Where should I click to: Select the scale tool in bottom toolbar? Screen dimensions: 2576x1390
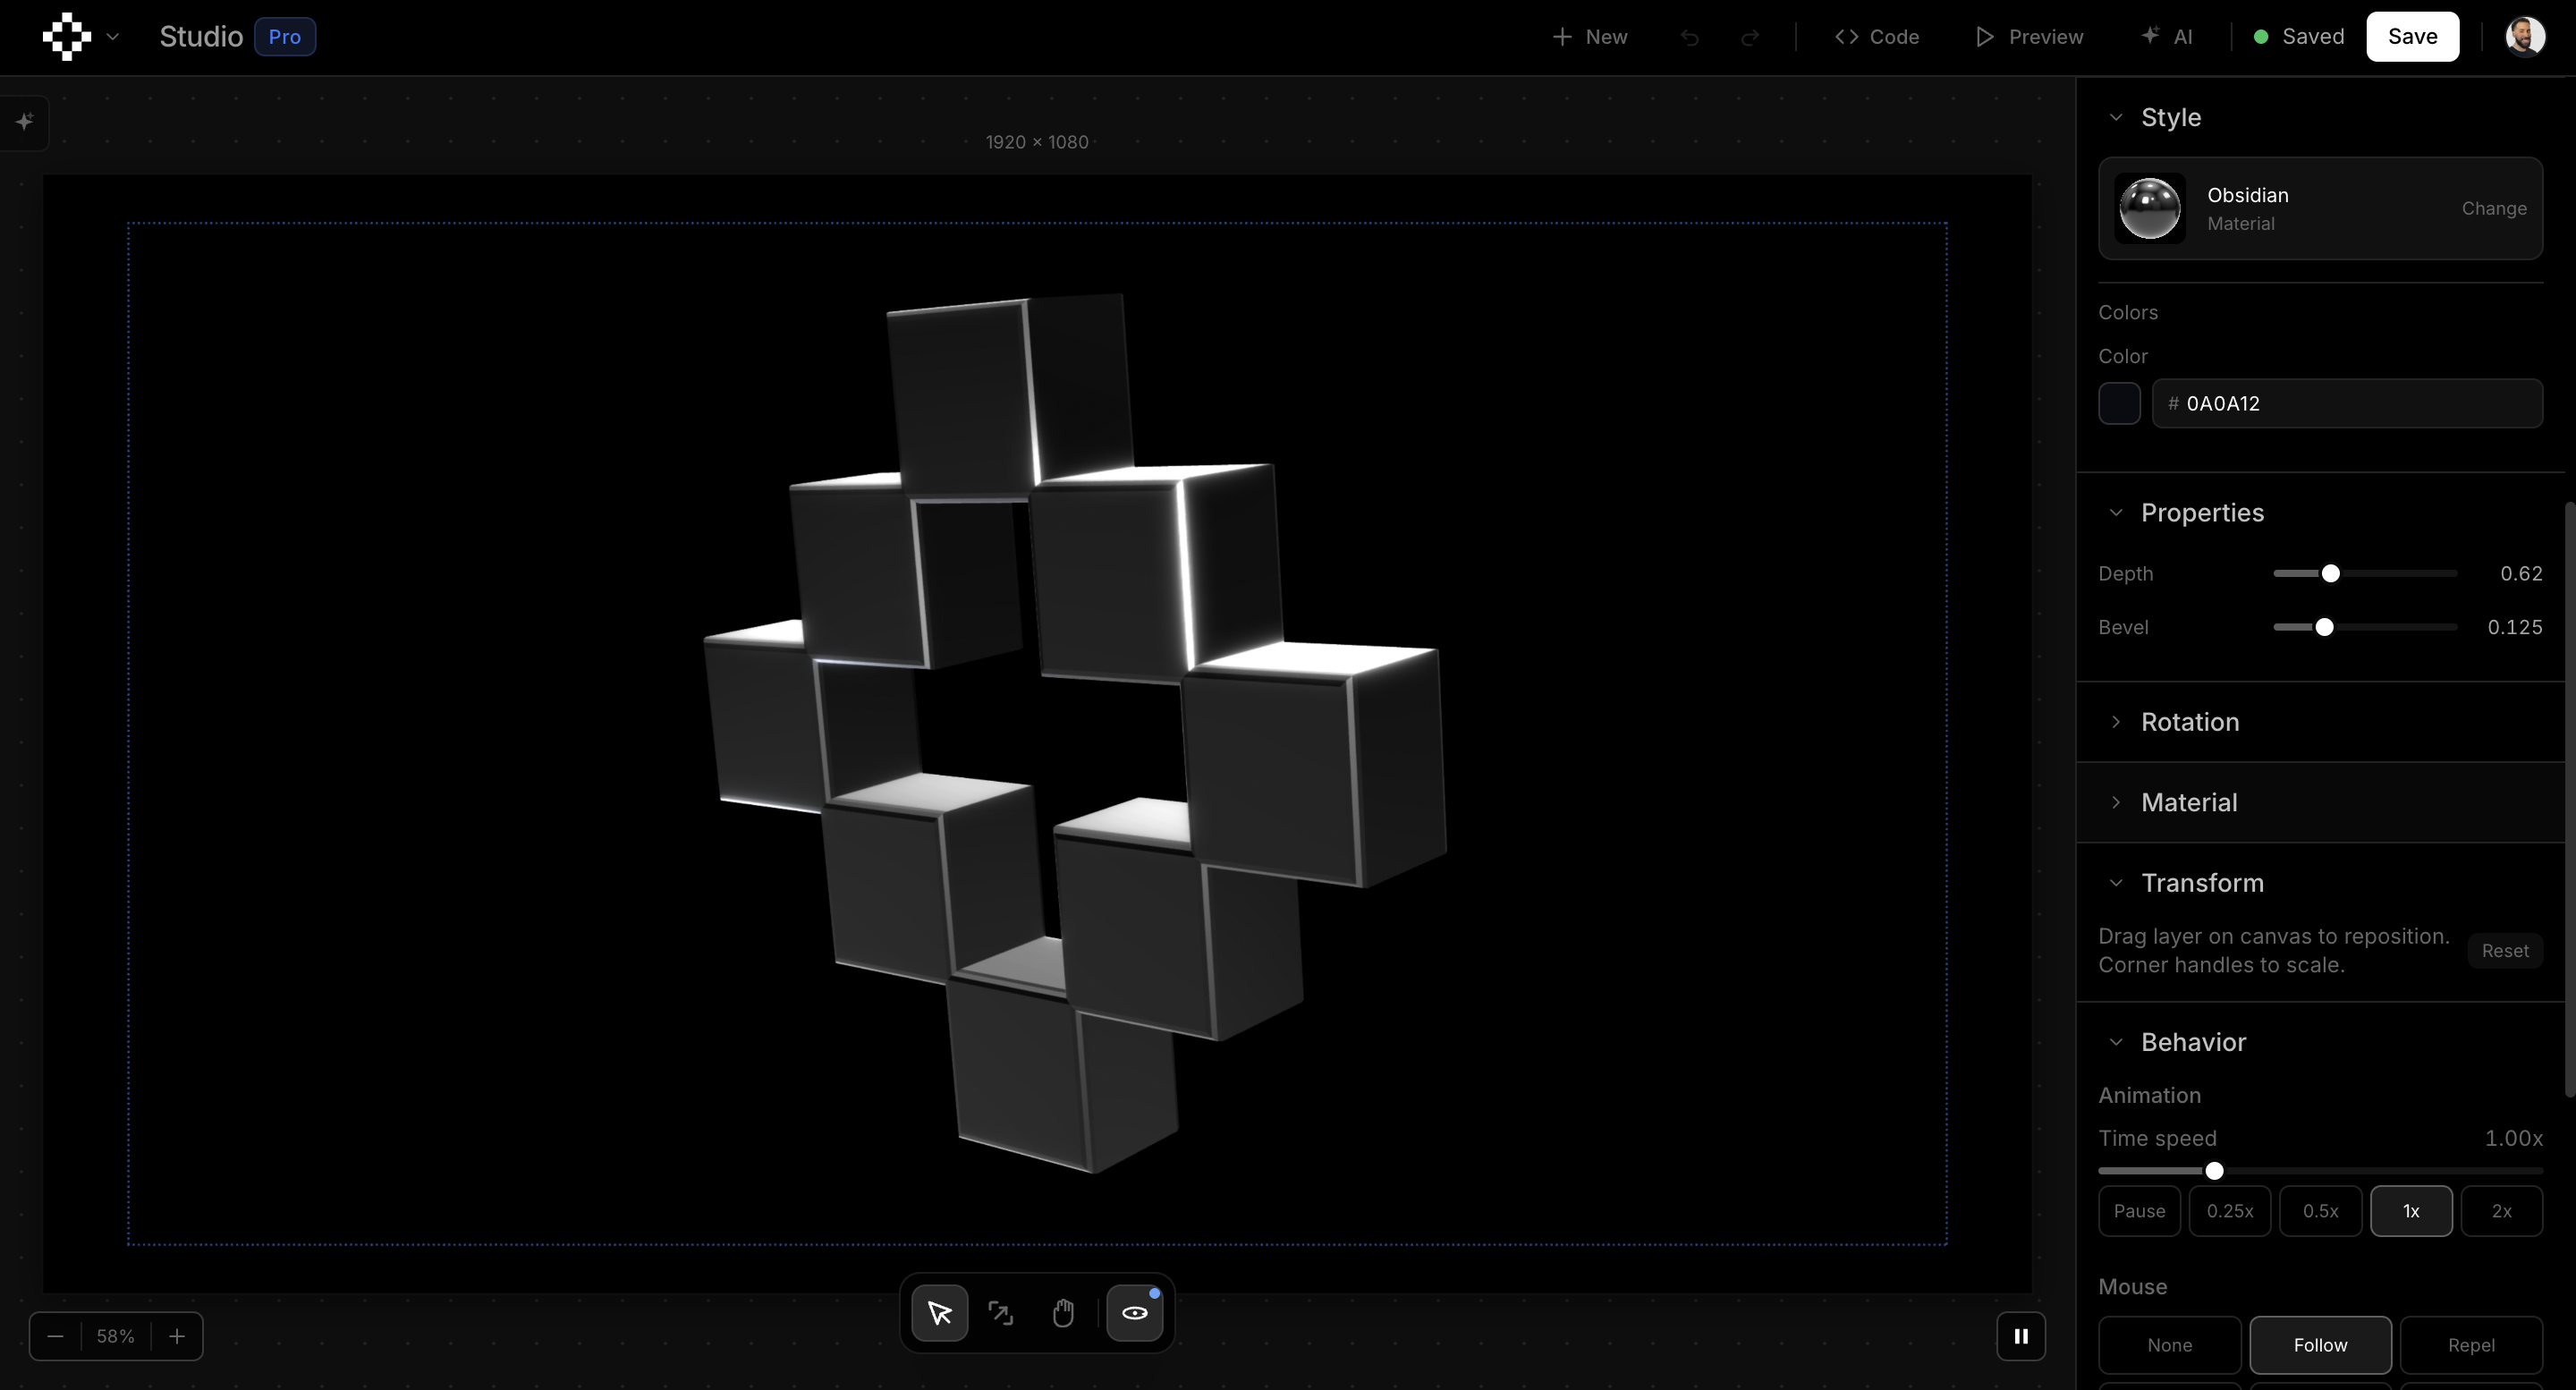point(1001,1313)
